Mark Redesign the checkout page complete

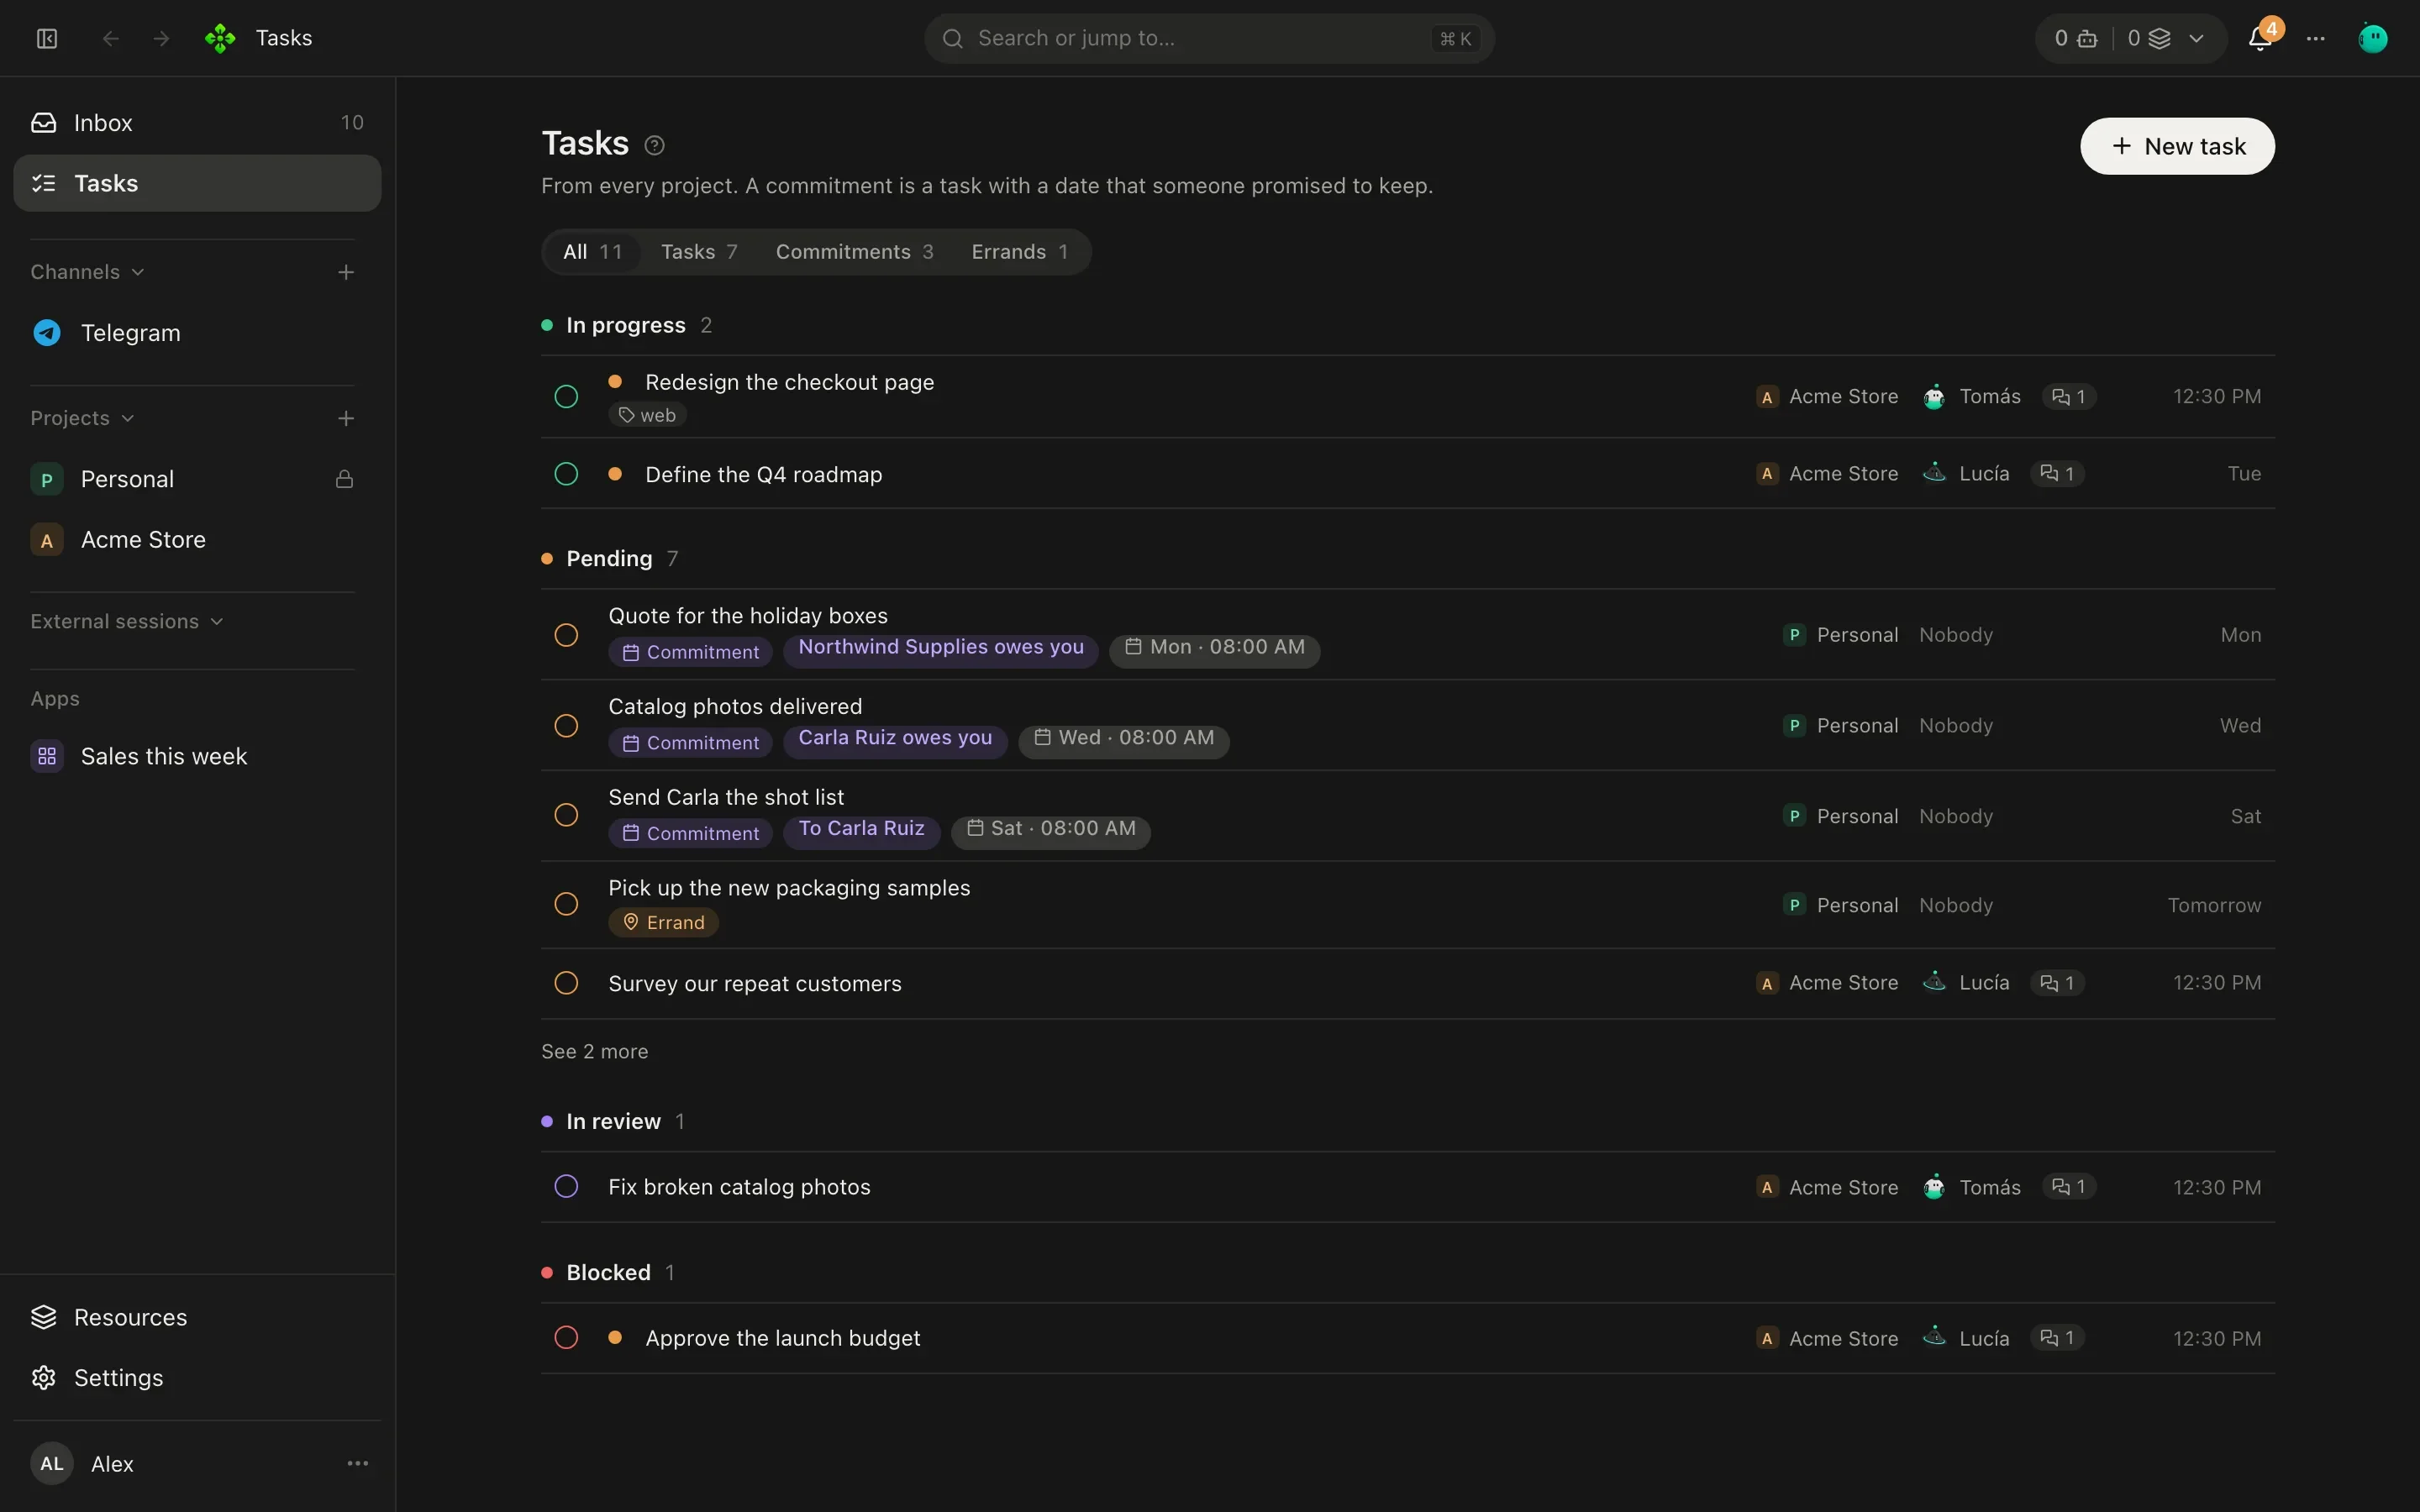[566, 397]
